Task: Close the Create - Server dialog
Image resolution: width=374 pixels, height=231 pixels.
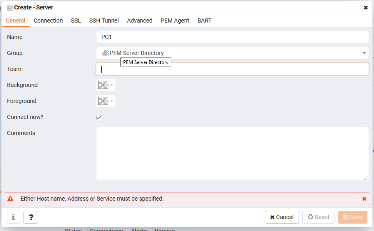Action: (x=366, y=7)
